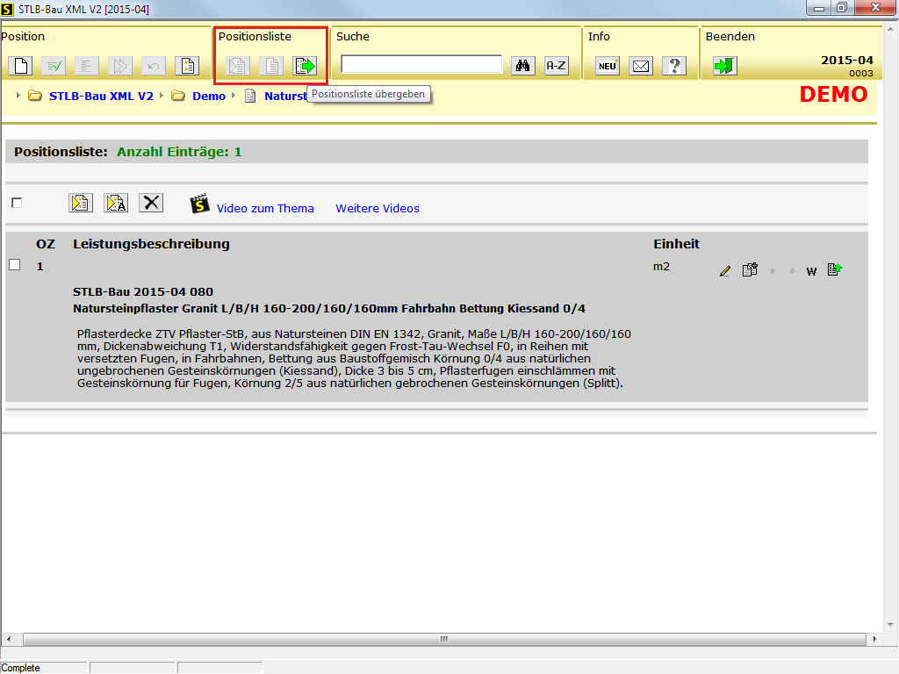Toggle the select-all checkbox above the list
The width and height of the screenshot is (899, 674).
tap(17, 203)
